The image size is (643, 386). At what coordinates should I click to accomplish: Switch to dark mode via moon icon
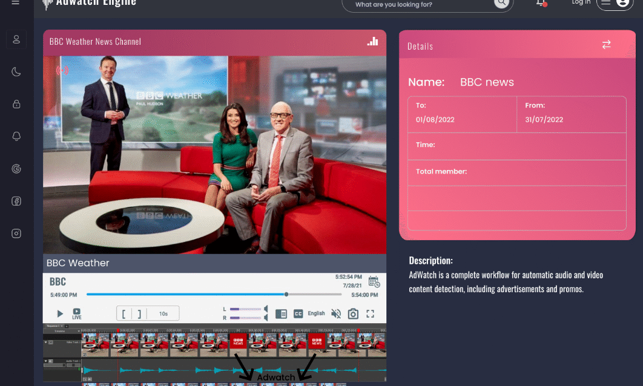click(16, 72)
